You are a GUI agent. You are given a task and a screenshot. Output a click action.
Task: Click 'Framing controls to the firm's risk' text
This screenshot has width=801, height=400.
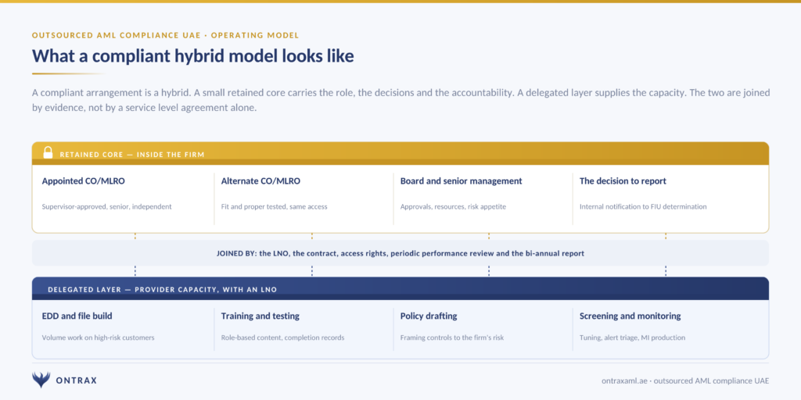point(452,337)
